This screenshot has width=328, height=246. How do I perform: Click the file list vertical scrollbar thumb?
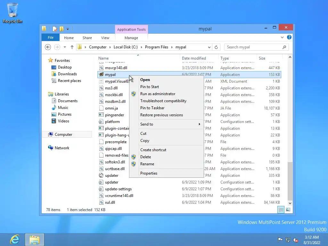point(290,181)
